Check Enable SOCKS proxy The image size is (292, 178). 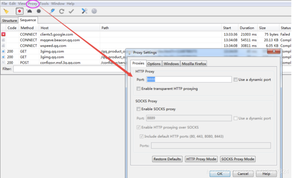tap(138, 109)
